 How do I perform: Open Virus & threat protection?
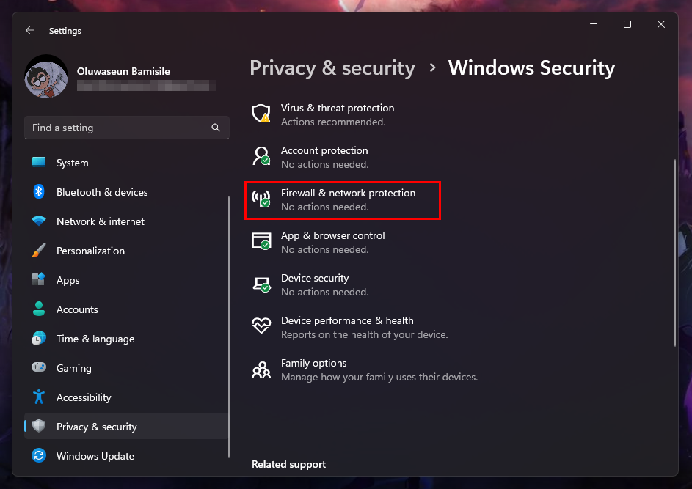(338, 114)
